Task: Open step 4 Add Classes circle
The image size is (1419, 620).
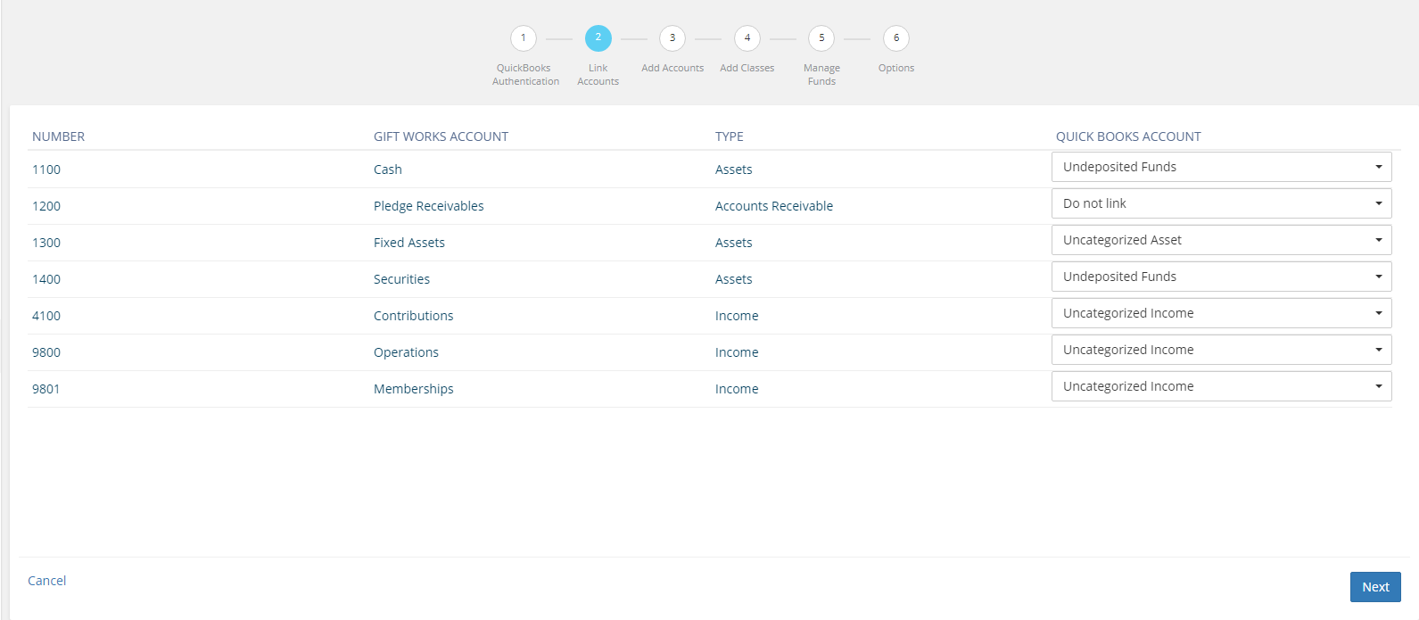Action: 747,38
